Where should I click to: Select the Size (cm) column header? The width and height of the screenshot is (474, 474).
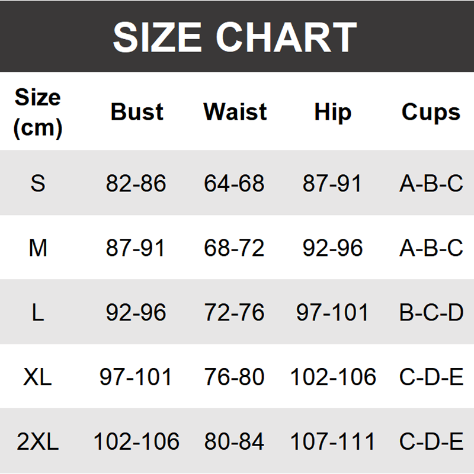pos(38,112)
